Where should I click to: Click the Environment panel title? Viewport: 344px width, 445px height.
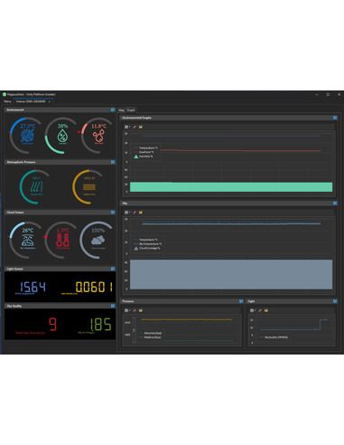tap(15, 110)
